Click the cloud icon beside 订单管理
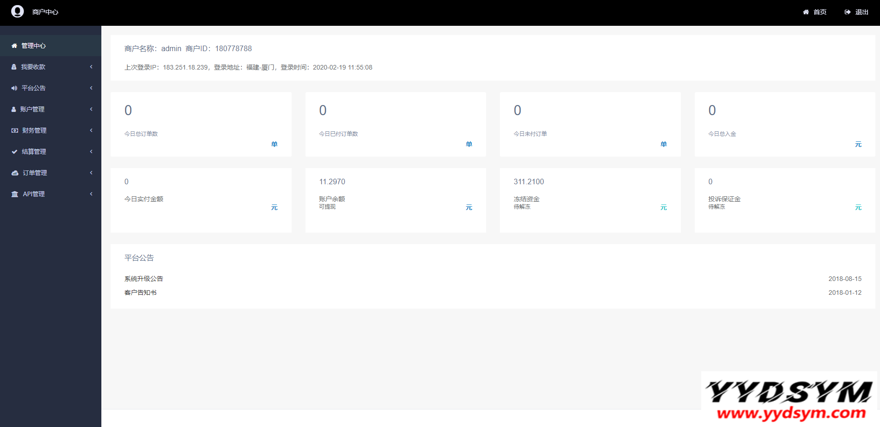The width and height of the screenshot is (880, 427). [x=15, y=173]
